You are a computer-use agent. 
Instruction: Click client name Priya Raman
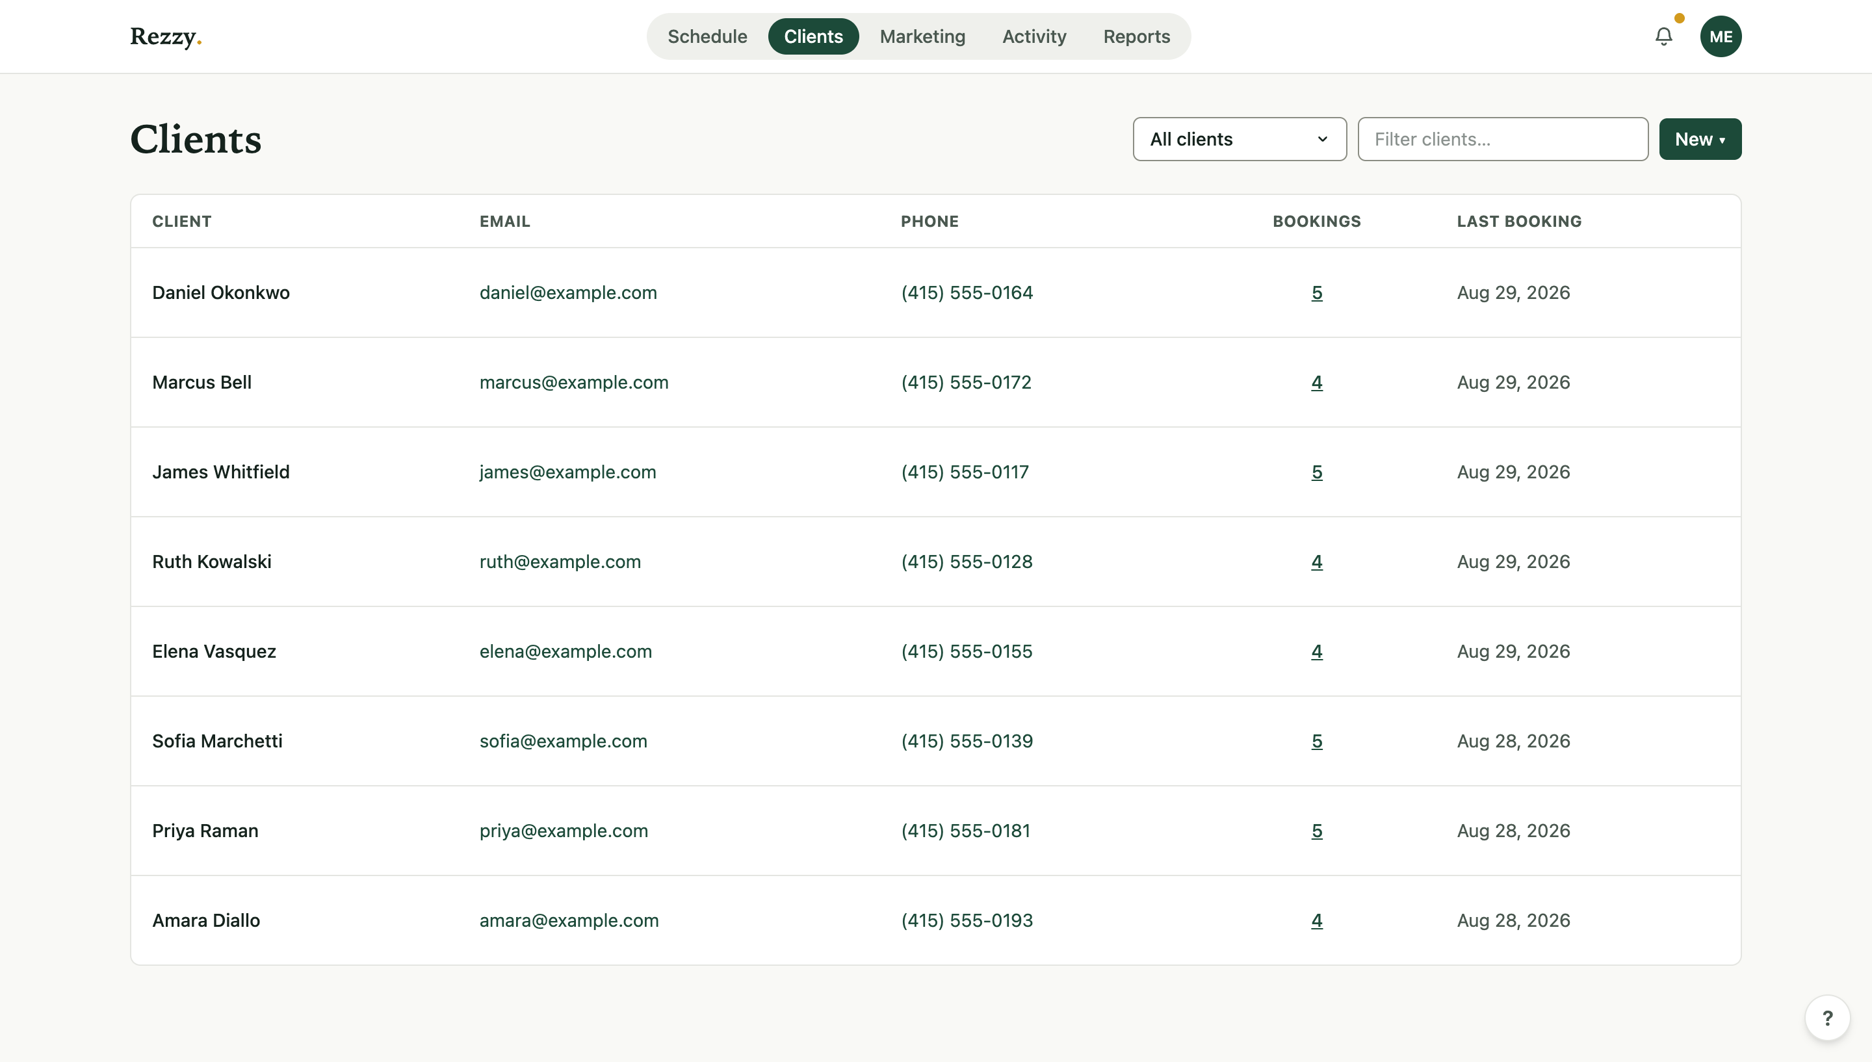[x=205, y=831]
